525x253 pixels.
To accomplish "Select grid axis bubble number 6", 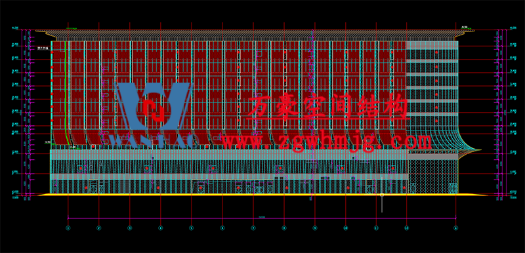I will point(222,228).
